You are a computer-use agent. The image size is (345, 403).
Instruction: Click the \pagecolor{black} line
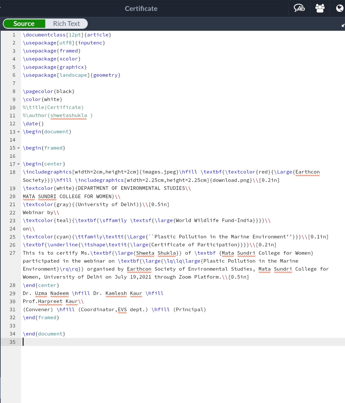click(x=49, y=91)
